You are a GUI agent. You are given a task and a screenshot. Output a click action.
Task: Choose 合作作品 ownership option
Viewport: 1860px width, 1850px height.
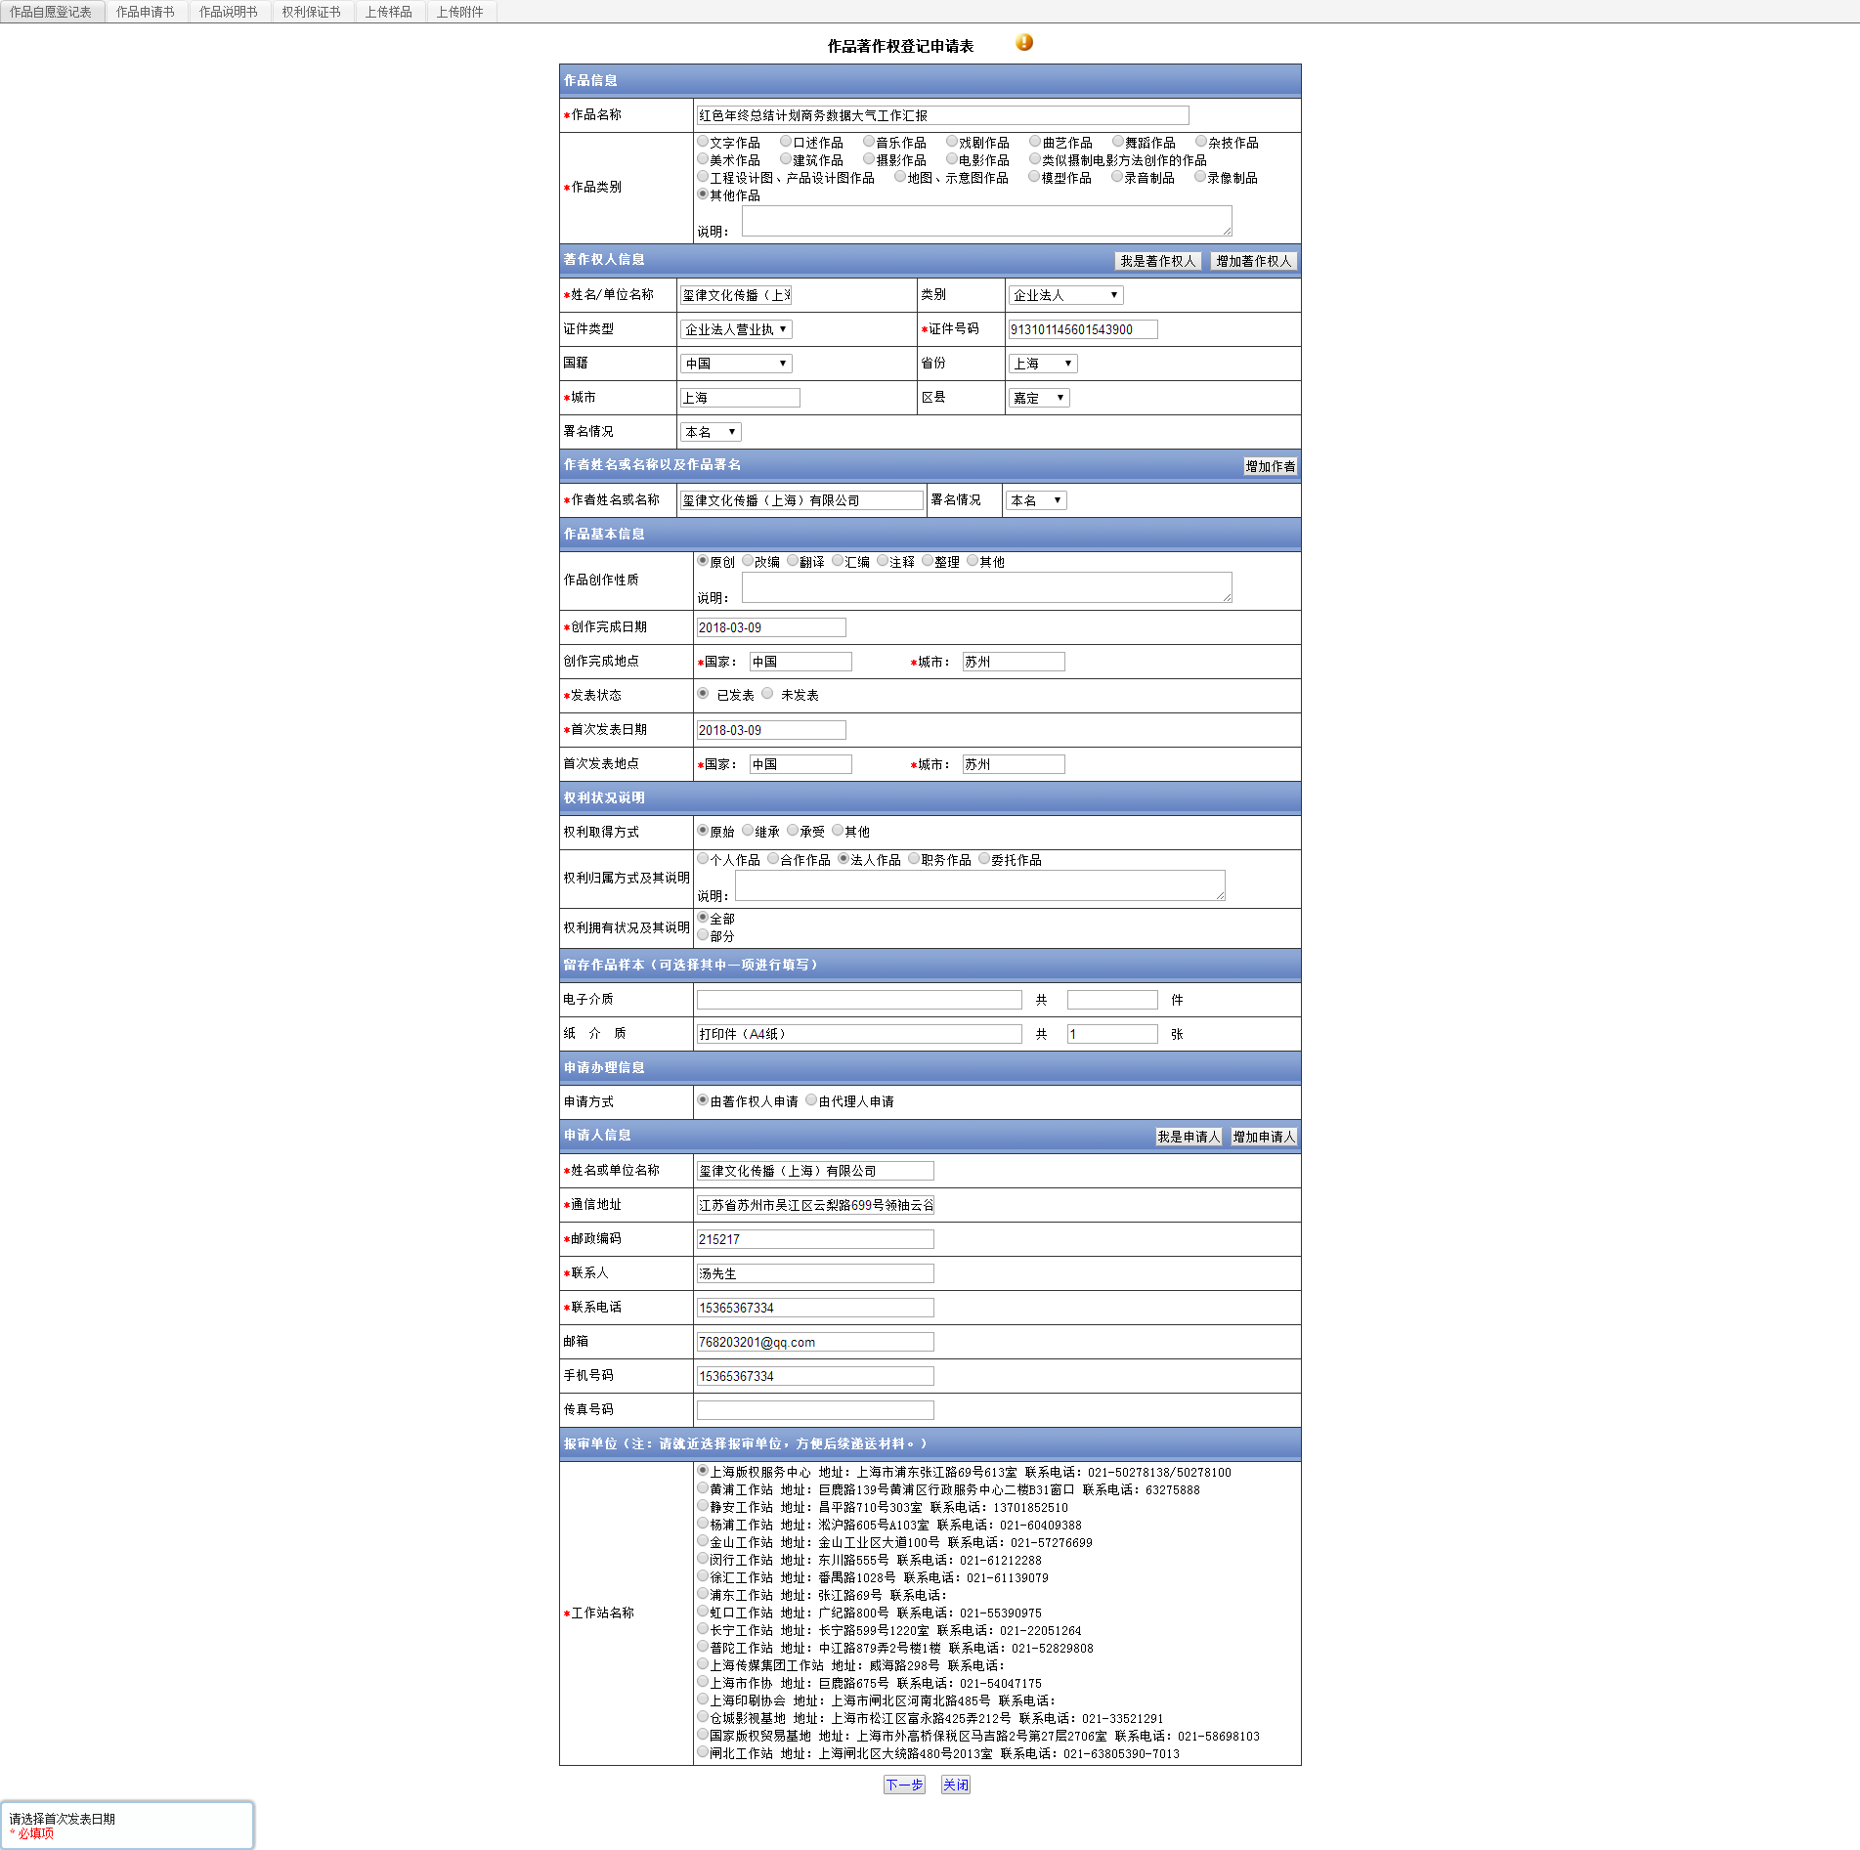click(773, 859)
